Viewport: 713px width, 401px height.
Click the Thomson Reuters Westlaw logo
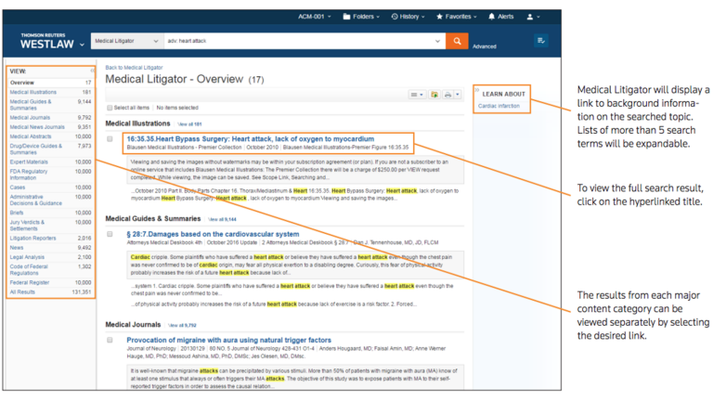pyautogui.click(x=46, y=42)
